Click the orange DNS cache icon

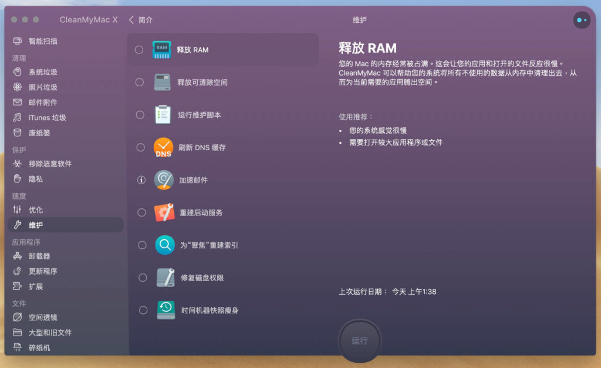pyautogui.click(x=163, y=147)
